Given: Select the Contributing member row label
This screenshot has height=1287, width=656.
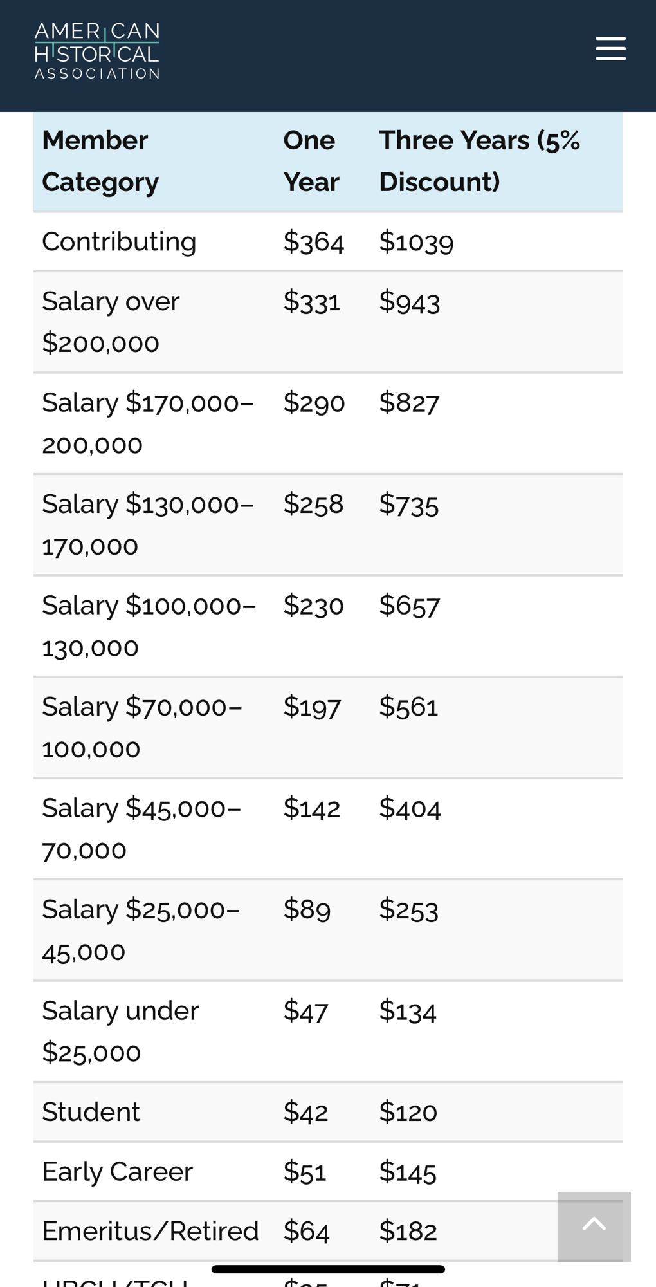Looking at the screenshot, I should [119, 242].
